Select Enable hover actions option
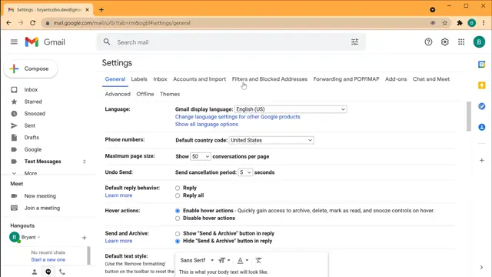Viewport: 492px width, 277px height. [x=178, y=211]
